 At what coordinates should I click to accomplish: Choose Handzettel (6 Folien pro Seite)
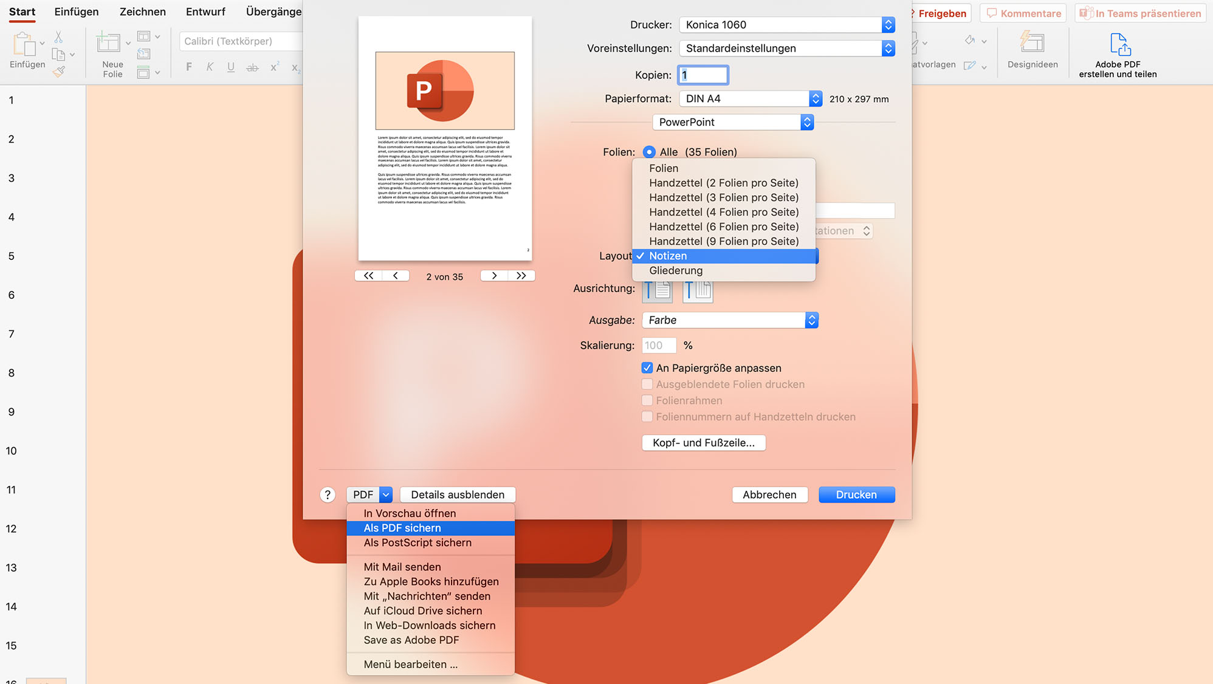pyautogui.click(x=724, y=227)
